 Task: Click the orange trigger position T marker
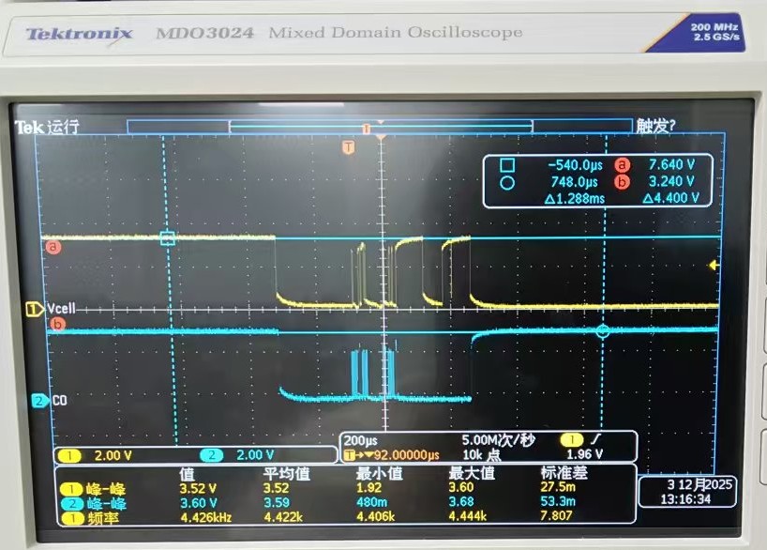coord(348,147)
